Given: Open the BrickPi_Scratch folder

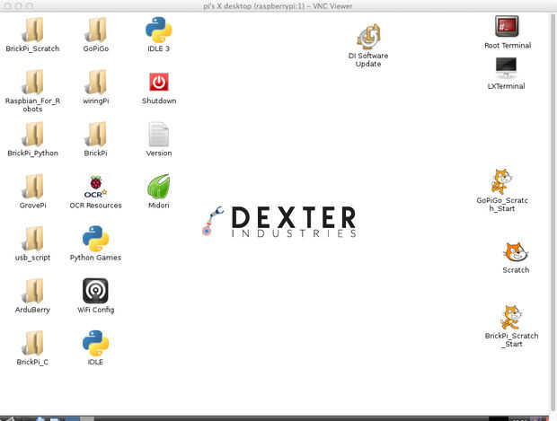Looking at the screenshot, I should (x=32, y=31).
